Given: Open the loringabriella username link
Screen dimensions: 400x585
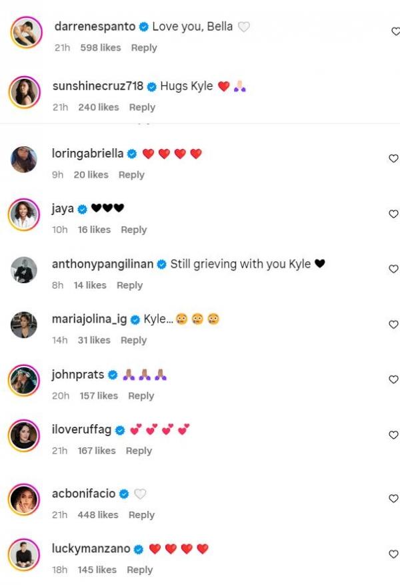Looking at the screenshot, I should [87, 154].
